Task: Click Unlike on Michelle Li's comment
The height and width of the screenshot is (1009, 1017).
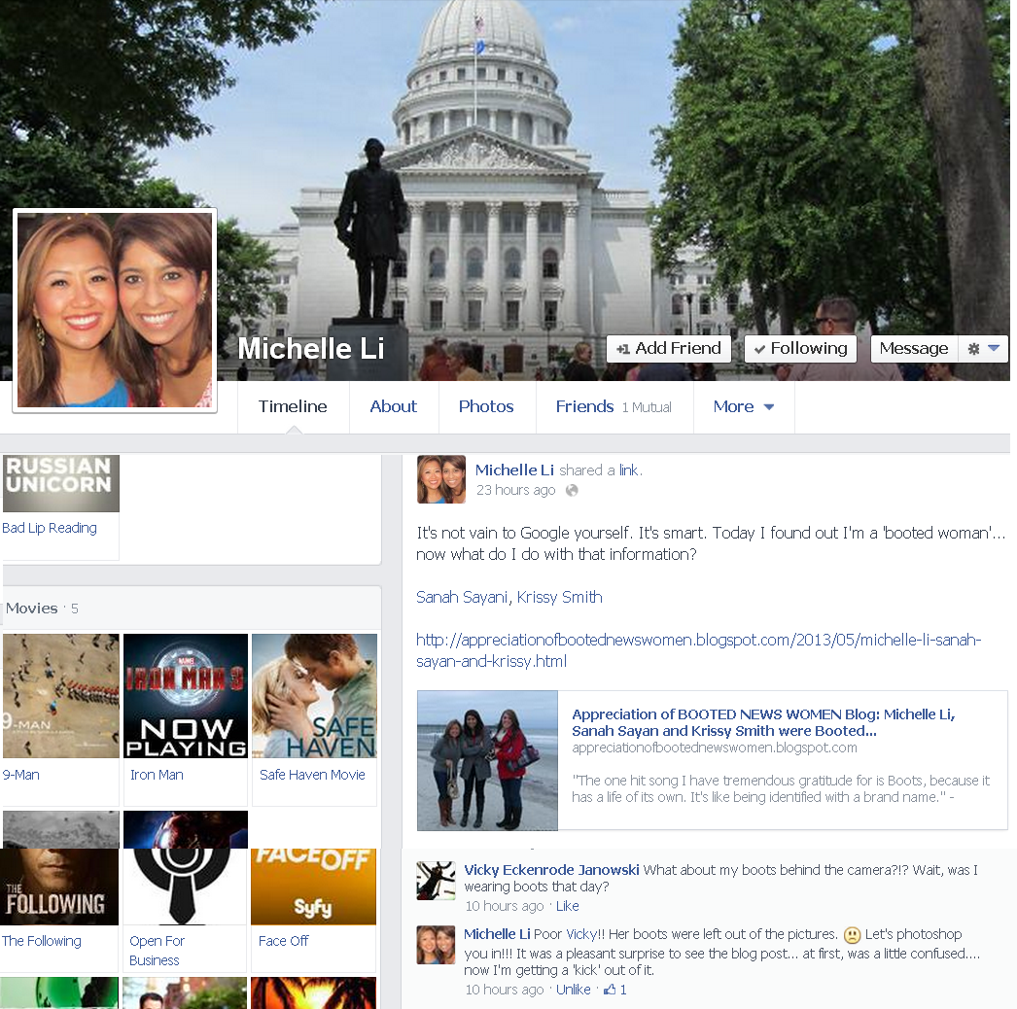Action: pos(574,990)
